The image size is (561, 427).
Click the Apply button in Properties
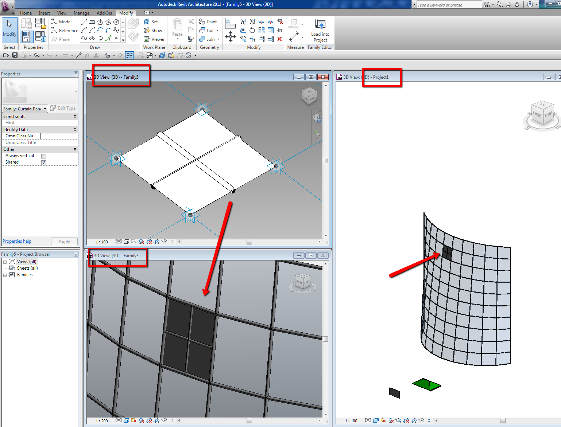64,242
